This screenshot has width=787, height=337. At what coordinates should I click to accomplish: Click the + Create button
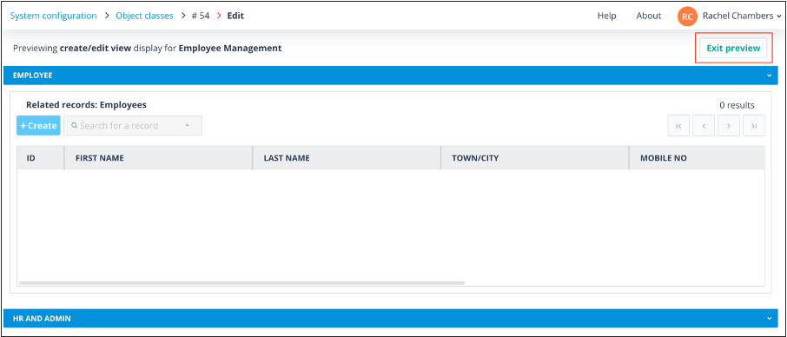pyautogui.click(x=38, y=125)
